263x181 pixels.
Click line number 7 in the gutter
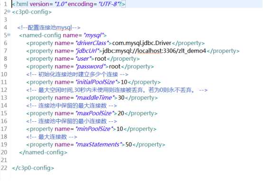(5, 51)
